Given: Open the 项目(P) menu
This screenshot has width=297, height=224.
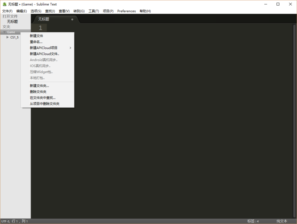Looking at the screenshot, I should (108, 11).
